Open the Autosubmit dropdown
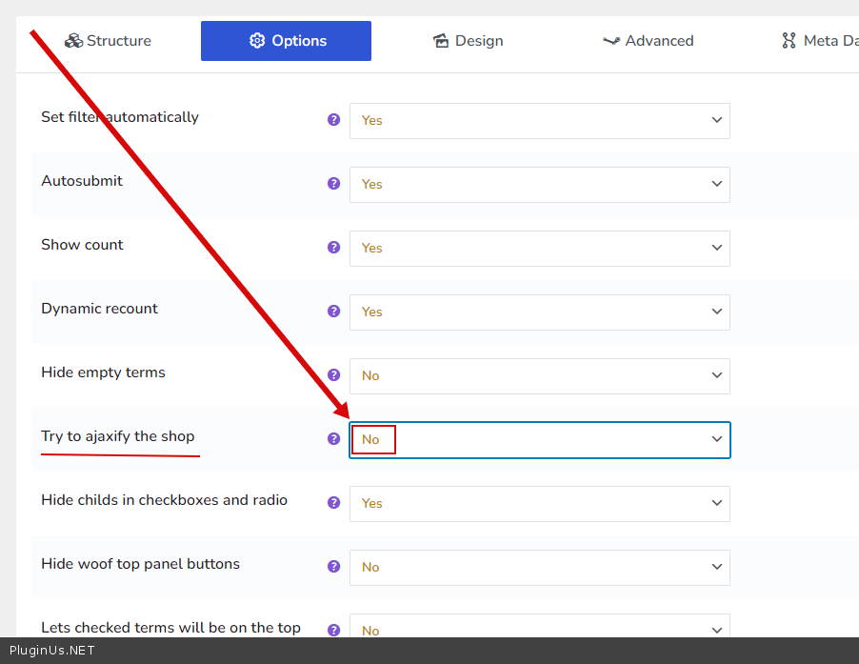Image resolution: width=859 pixels, height=664 pixels. 539,185
